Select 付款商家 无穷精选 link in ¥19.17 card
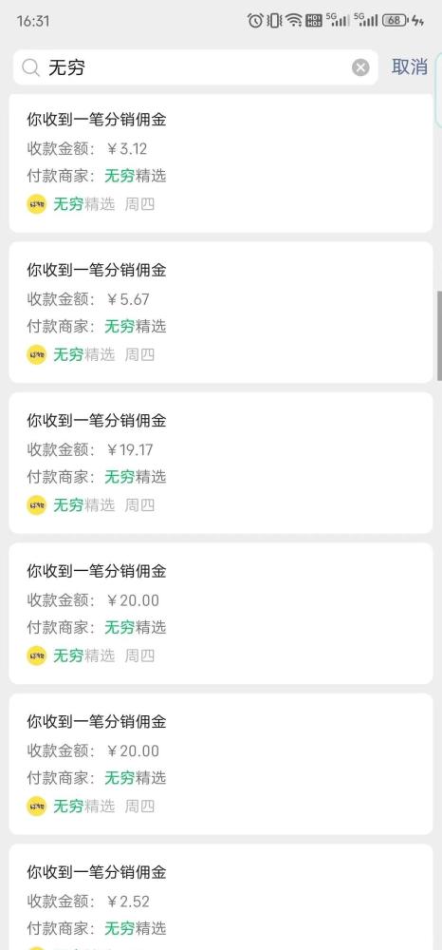This screenshot has height=950, width=442. [135, 477]
